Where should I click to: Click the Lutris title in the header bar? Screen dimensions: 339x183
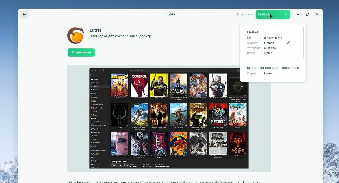coord(170,14)
